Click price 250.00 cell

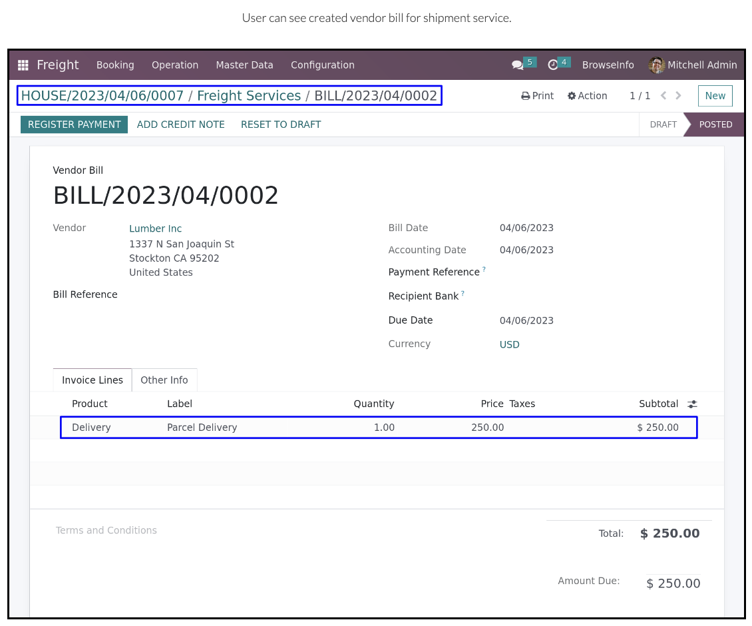click(x=487, y=428)
